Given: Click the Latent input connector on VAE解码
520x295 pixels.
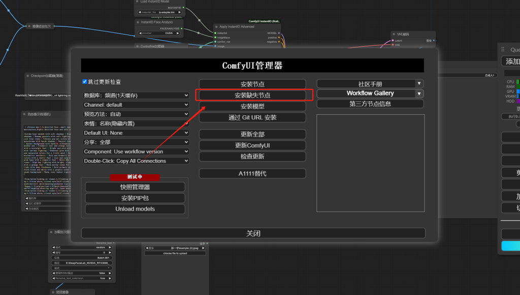Looking at the screenshot, I should click(x=393, y=41).
